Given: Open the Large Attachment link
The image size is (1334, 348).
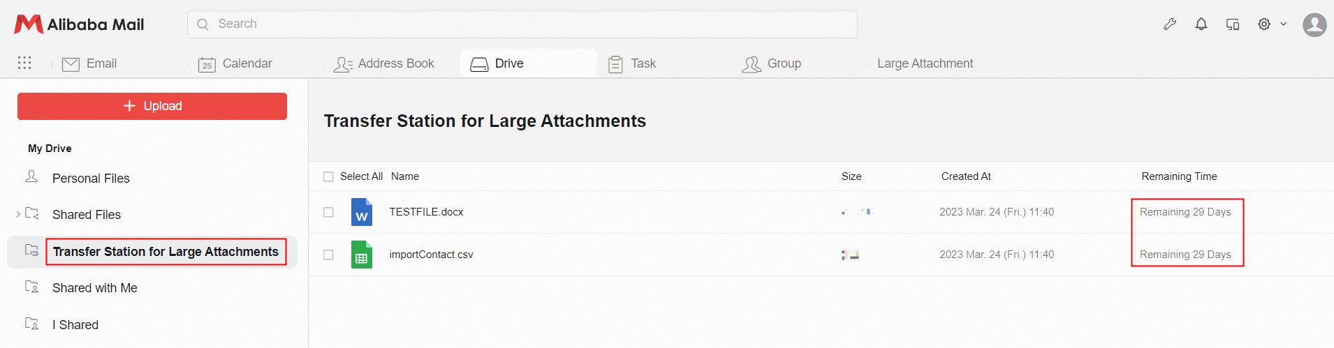Looking at the screenshot, I should 924,63.
